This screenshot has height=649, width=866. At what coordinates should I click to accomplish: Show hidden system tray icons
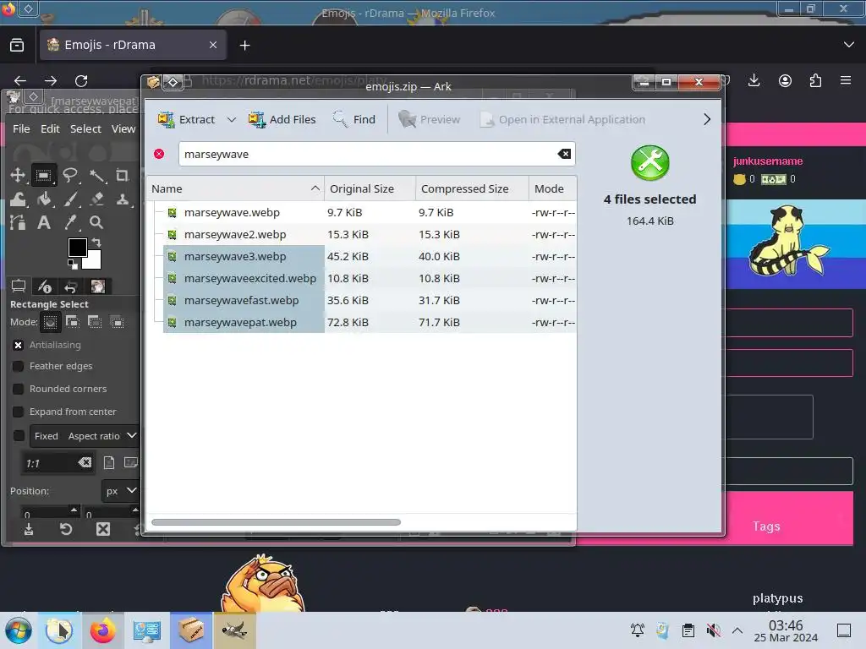[737, 630]
